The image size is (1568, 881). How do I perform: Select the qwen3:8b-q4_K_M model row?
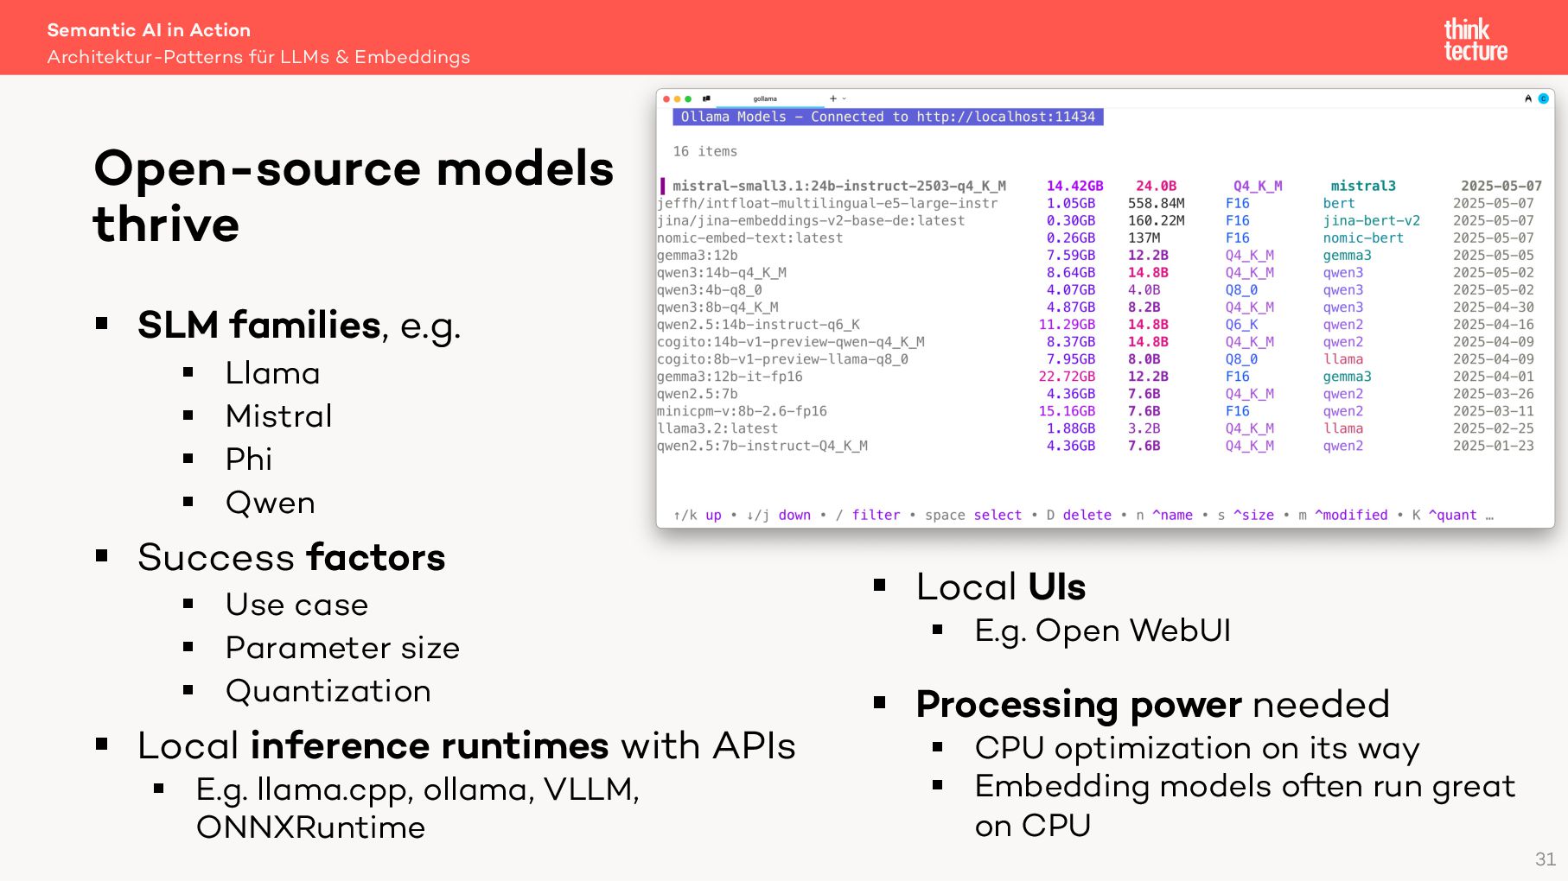coord(1096,307)
